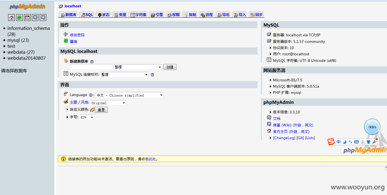
Task: Open the new database collation dropdown
Action: point(138,67)
